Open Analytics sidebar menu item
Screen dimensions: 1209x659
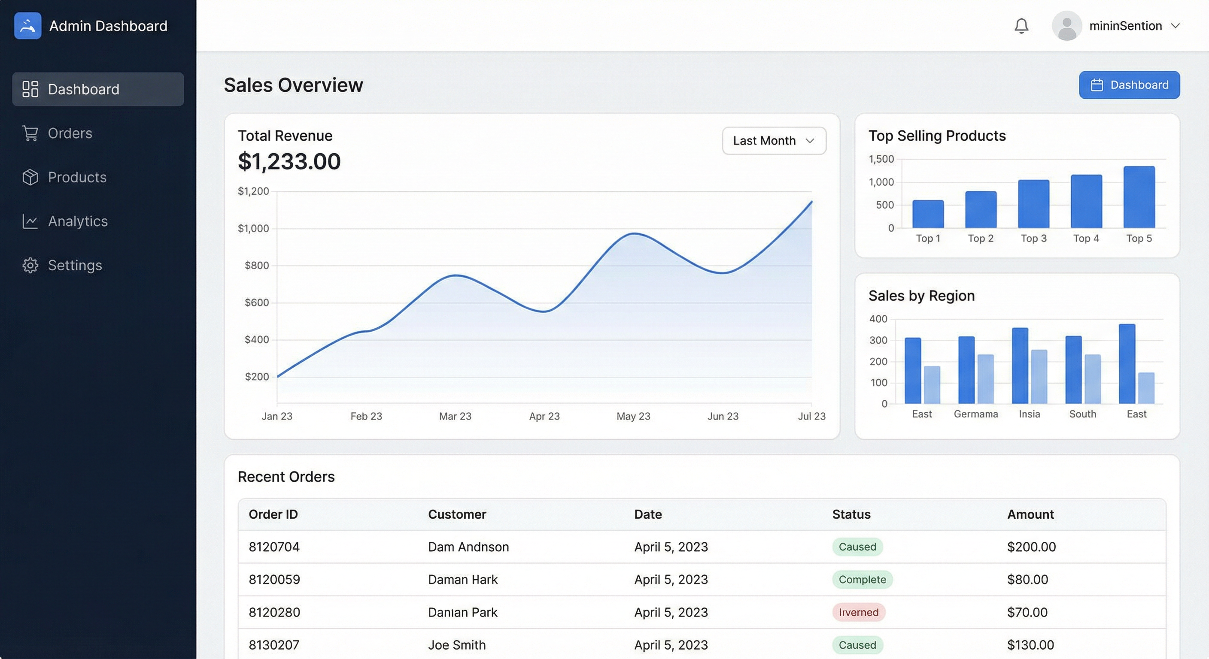tap(78, 221)
